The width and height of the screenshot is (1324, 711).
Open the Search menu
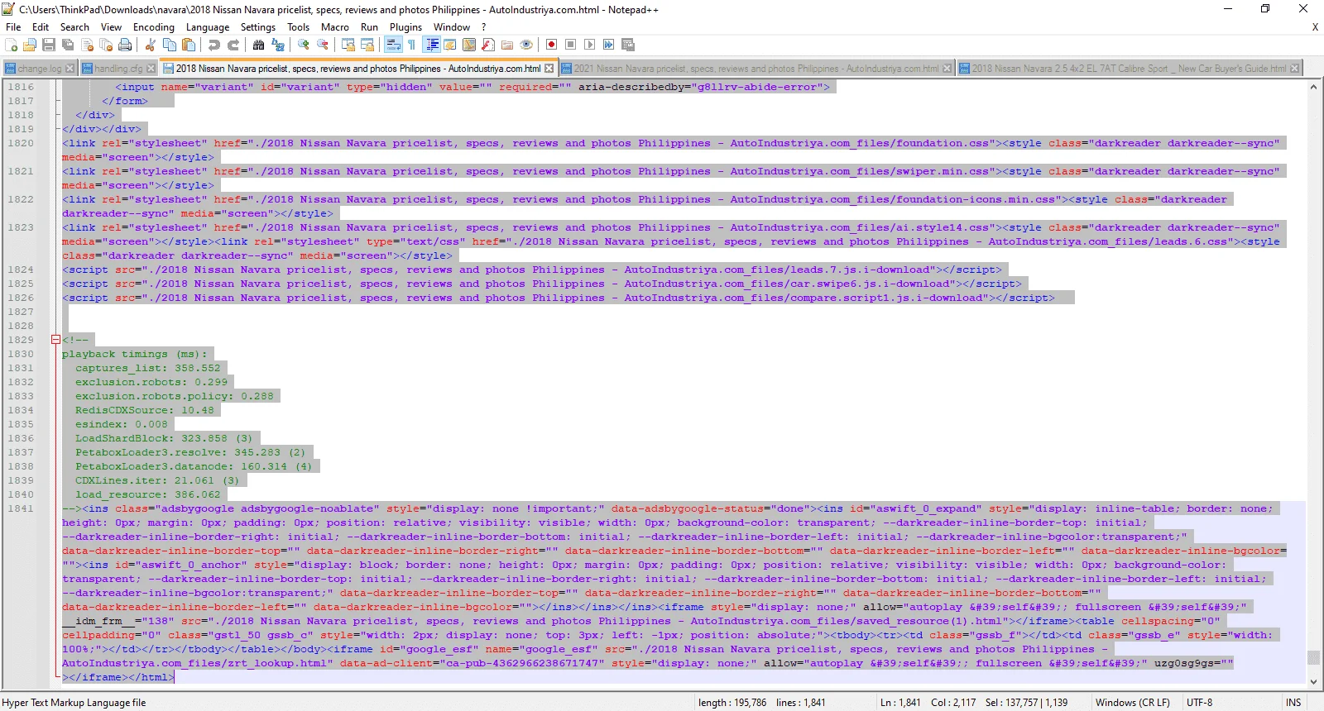click(74, 27)
